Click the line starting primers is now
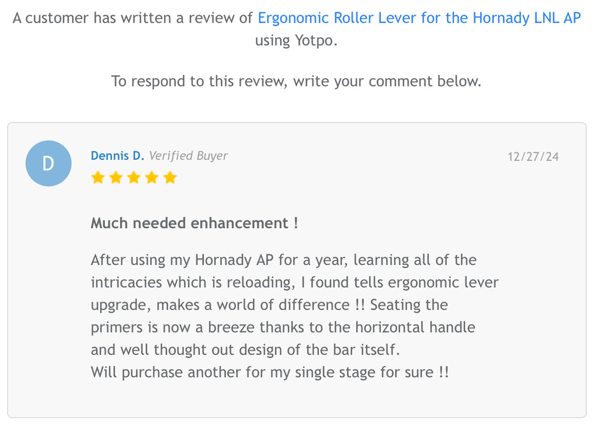 point(283,327)
